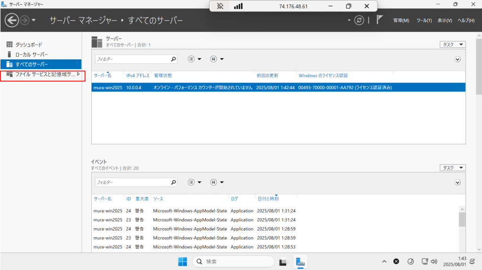Image resolution: width=482 pixels, height=270 pixels.
Task: Click the search magnifier in servers filter
Action: tap(174, 59)
